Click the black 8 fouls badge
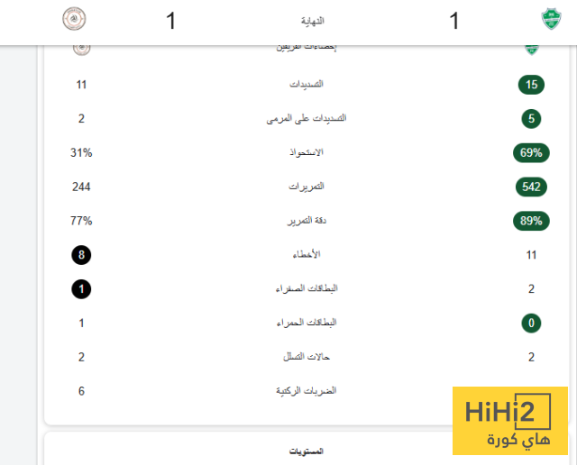 coord(81,255)
